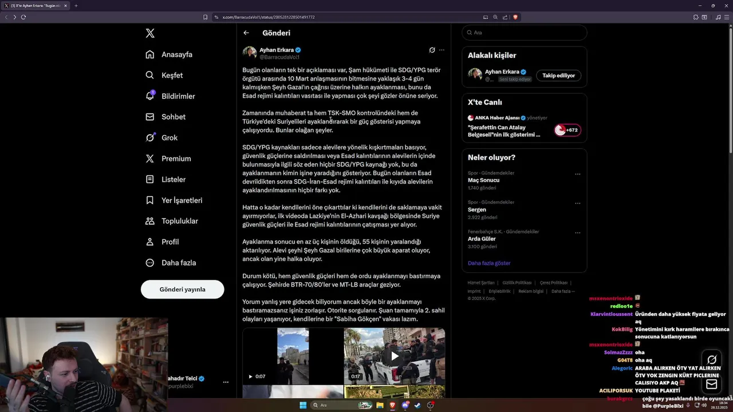Click the zoom magnifier in the address bar

495,17
